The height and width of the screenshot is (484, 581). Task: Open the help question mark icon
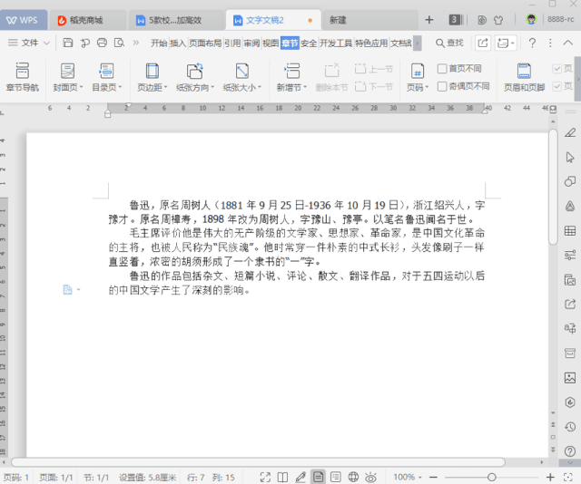tap(532, 43)
